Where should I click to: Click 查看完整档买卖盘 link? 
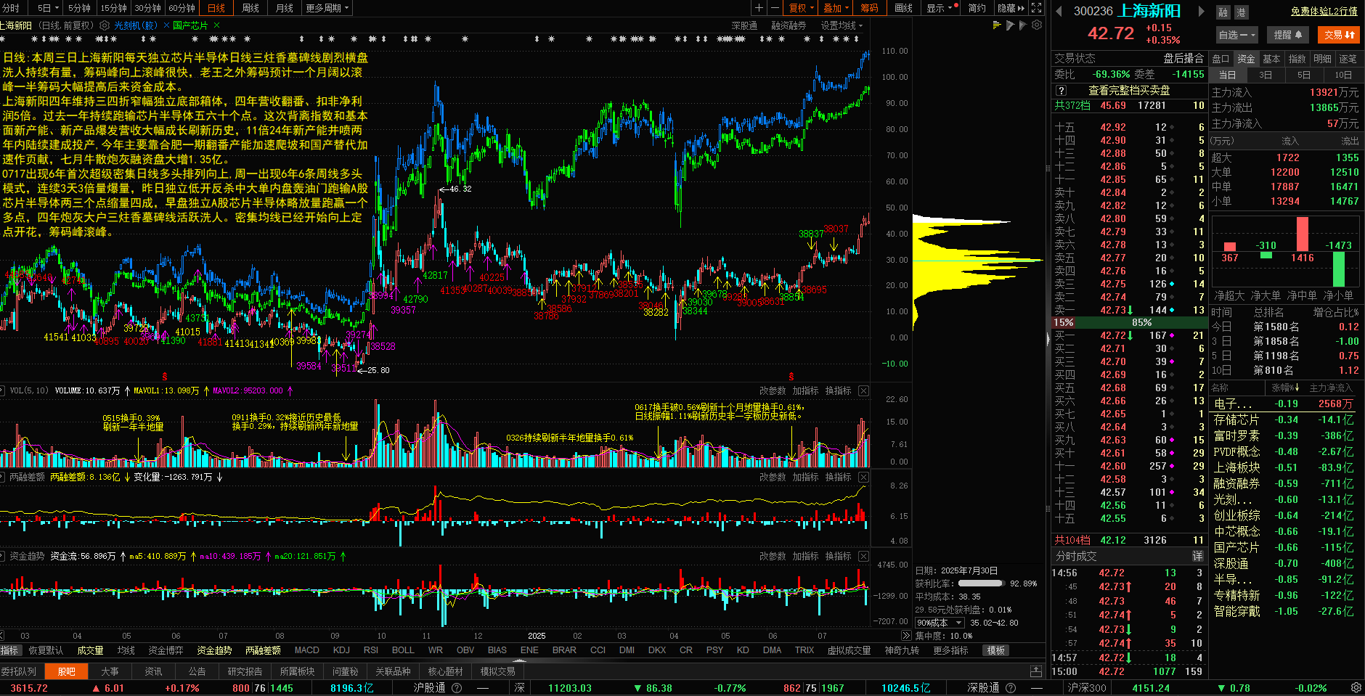(x=1129, y=91)
